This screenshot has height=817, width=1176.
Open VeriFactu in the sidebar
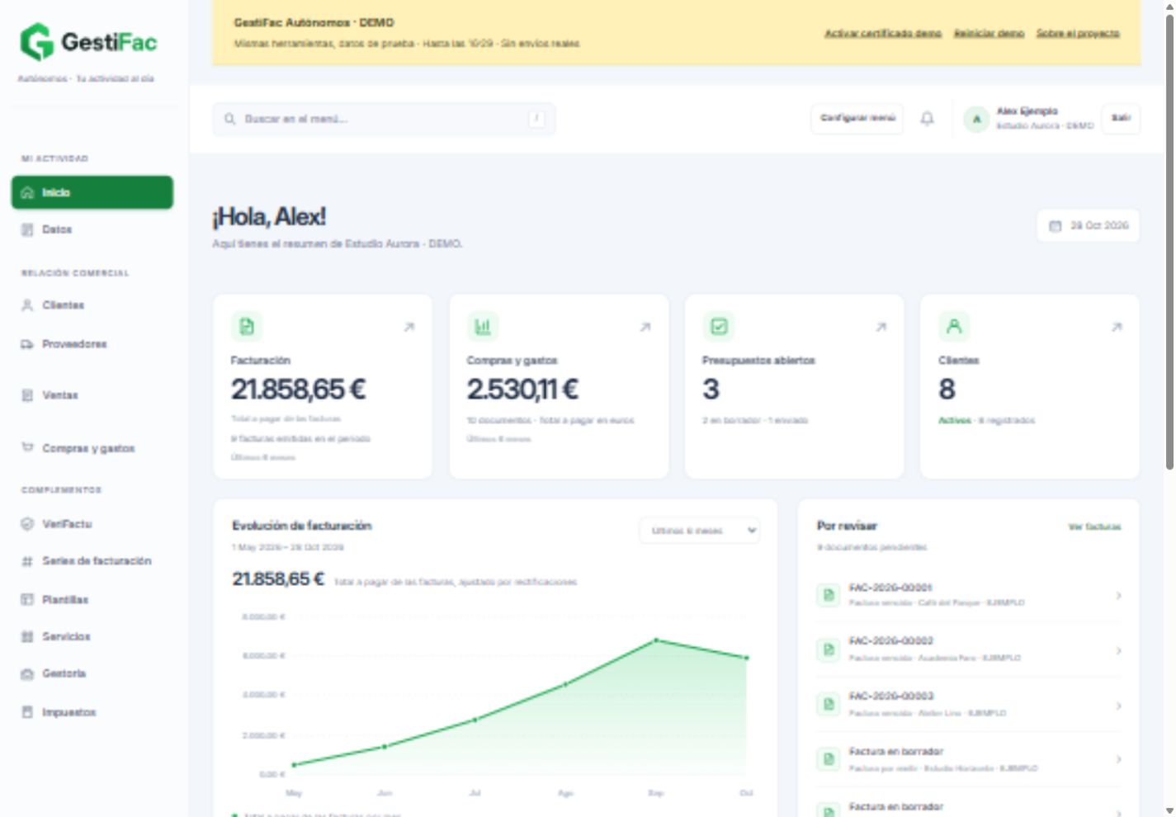tap(92, 524)
